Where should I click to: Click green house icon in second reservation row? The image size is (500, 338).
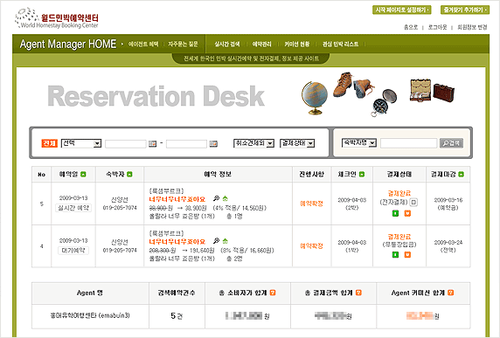click(x=226, y=241)
